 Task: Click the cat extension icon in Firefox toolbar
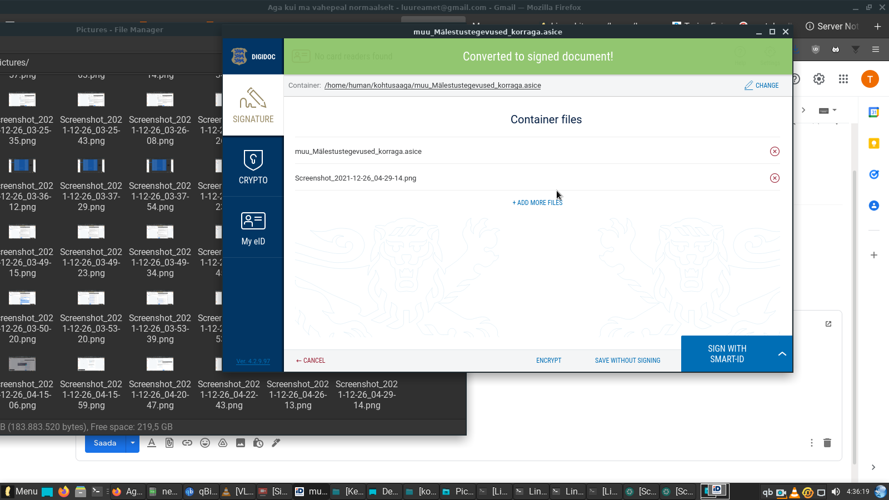(836, 49)
